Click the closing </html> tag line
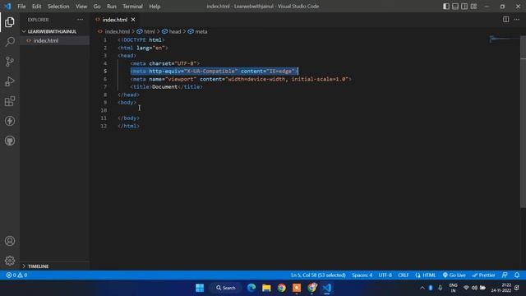 [128, 126]
